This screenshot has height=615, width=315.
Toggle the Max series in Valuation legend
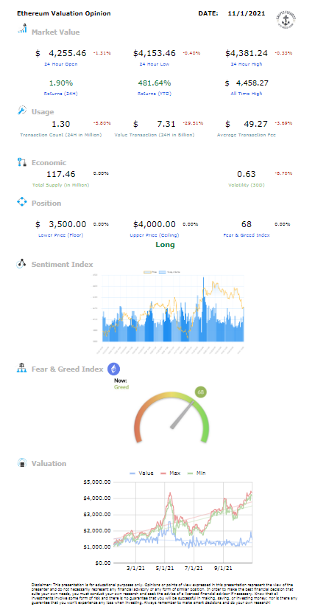(x=169, y=473)
